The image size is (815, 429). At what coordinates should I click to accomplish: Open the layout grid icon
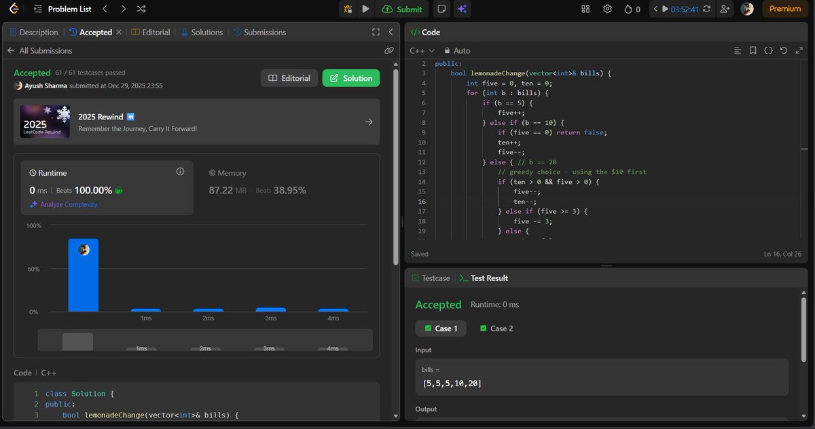(586, 9)
